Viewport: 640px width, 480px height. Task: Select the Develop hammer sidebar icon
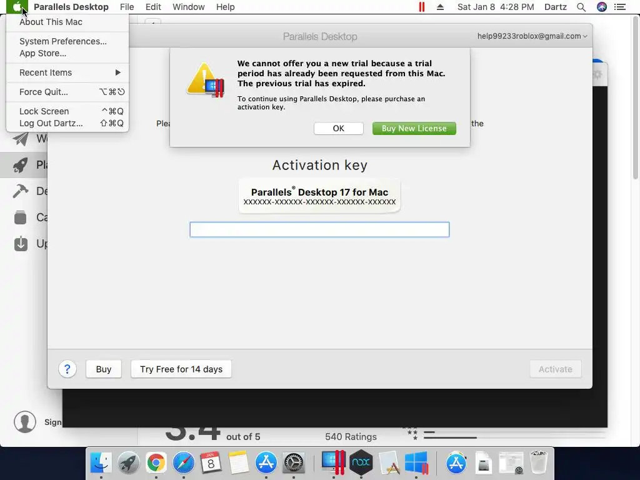[x=21, y=191]
